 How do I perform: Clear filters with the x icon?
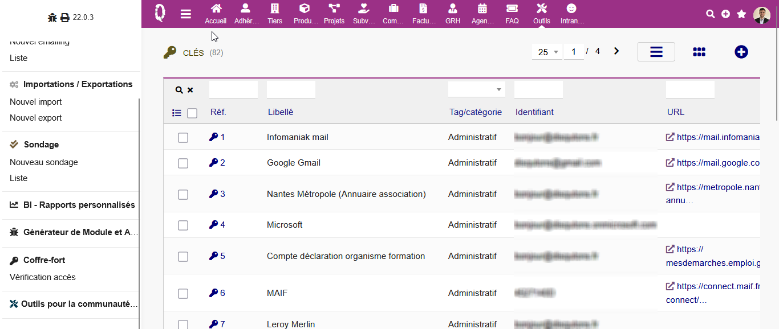coord(190,90)
